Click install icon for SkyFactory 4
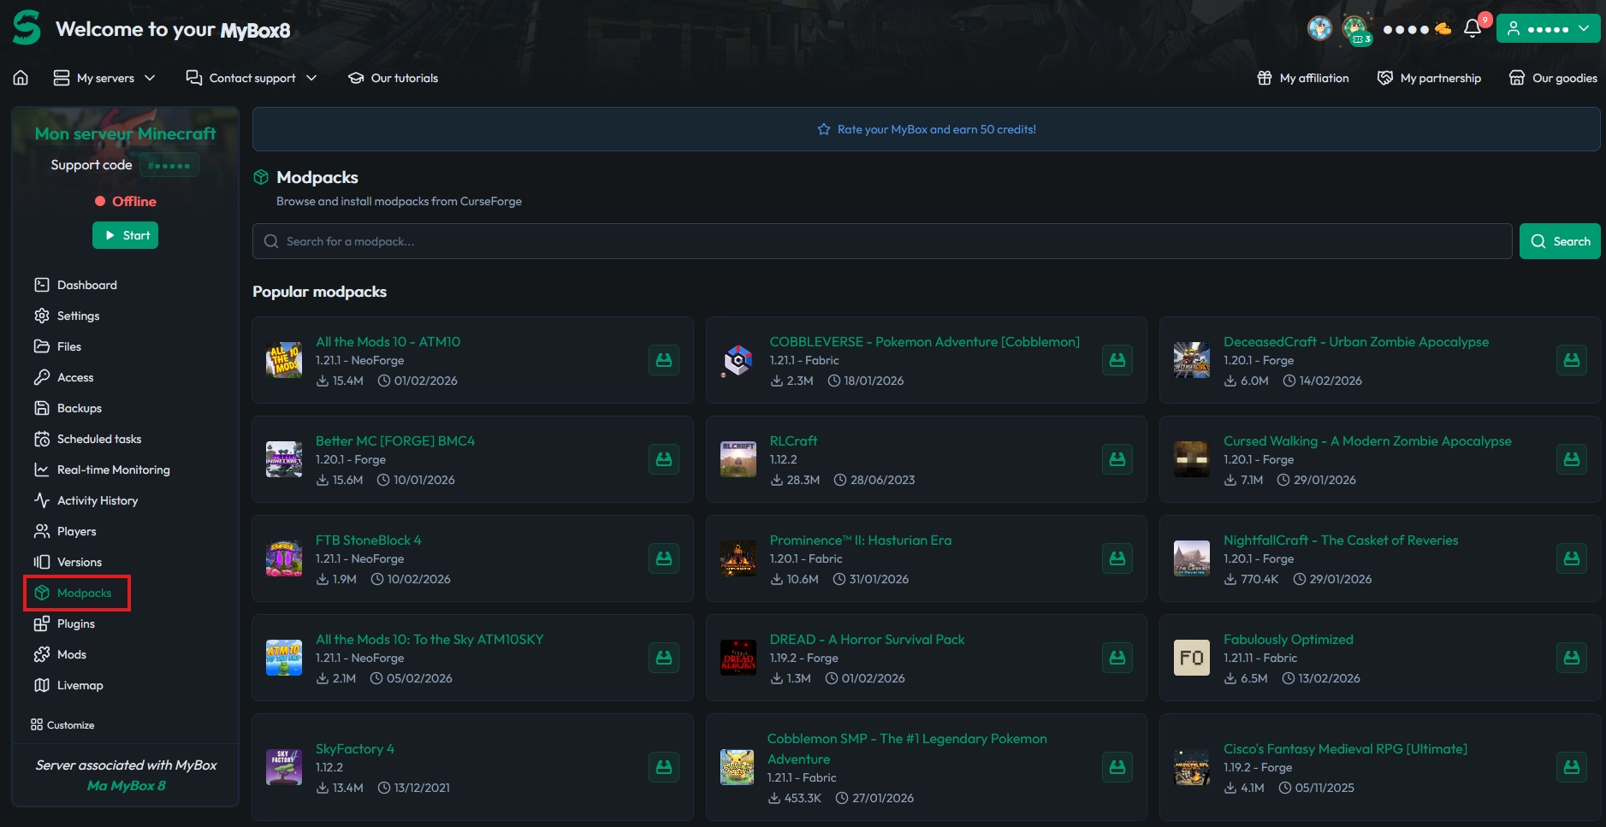Image resolution: width=1606 pixels, height=827 pixels. [663, 767]
